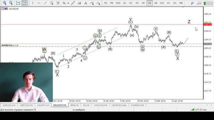Select the Elliott correction wave tool
This screenshot has width=214, height=120.
click(98, 3)
